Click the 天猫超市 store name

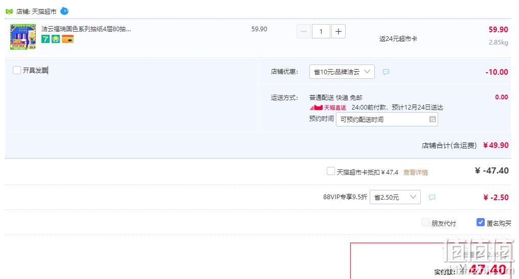pyautogui.click(x=44, y=12)
